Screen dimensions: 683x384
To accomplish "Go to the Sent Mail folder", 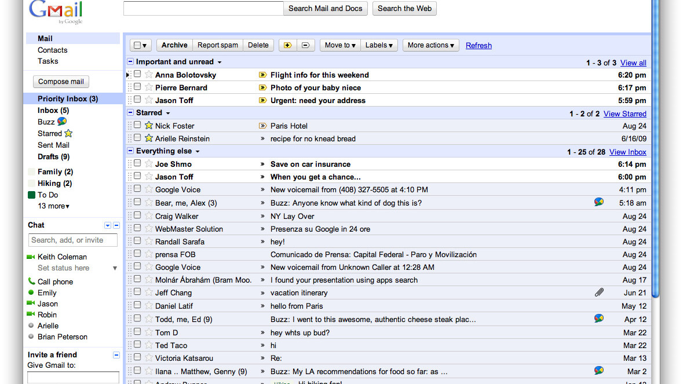I will pos(53,145).
